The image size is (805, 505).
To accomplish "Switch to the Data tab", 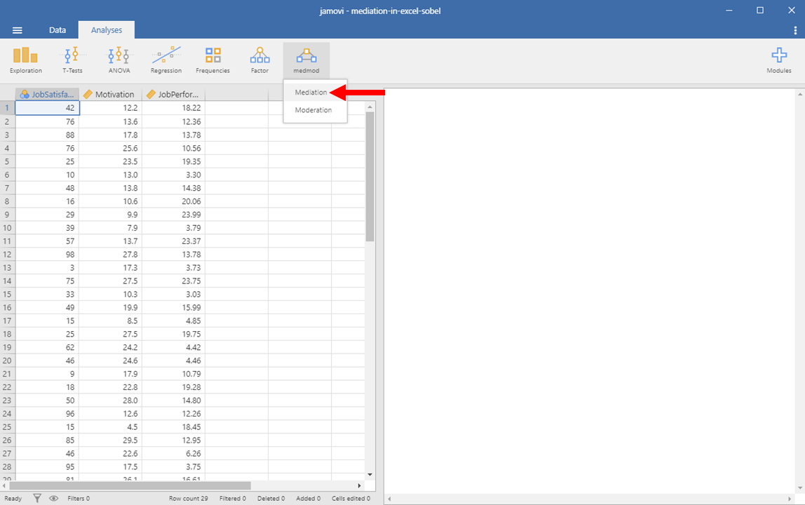I will coord(57,30).
